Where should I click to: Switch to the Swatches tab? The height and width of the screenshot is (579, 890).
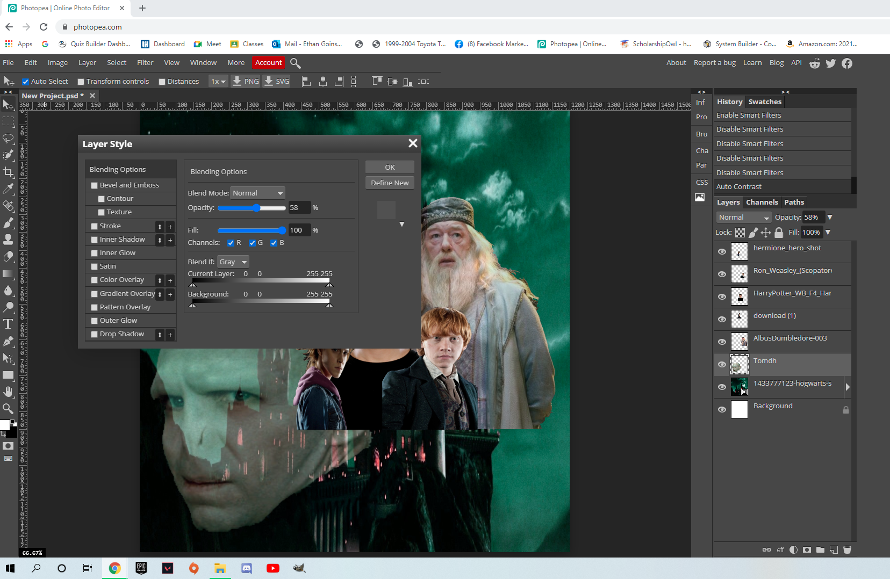coord(765,102)
